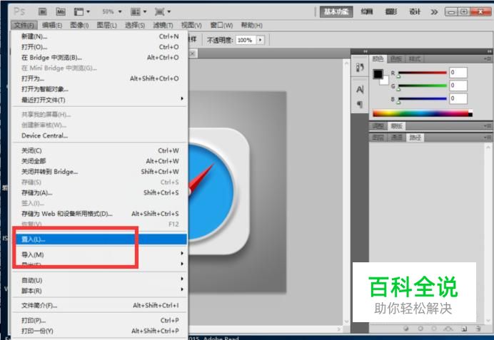
Task: Open Mini Bridge via the Mb icon
Action: 61,11
